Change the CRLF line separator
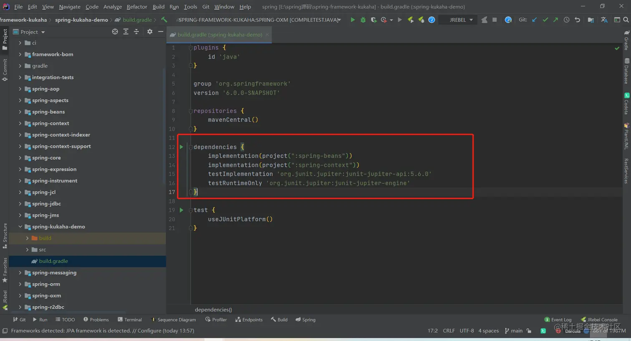This screenshot has width=631, height=341. [449, 331]
